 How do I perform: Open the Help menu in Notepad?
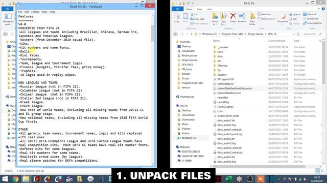pos(52,12)
